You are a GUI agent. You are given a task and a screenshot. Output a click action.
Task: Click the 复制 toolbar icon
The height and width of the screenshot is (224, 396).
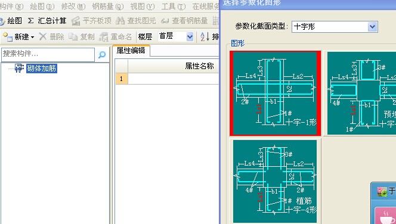(x=73, y=37)
